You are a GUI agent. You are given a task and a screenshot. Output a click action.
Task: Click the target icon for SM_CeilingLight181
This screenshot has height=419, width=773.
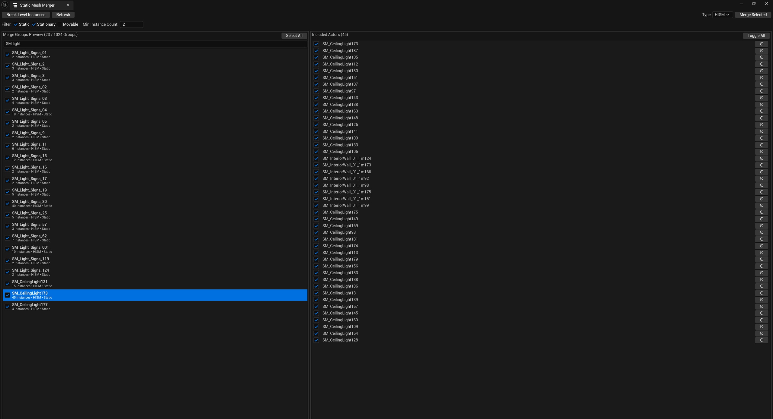[x=762, y=239]
